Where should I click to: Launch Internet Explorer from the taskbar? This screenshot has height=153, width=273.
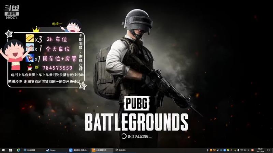18,150
